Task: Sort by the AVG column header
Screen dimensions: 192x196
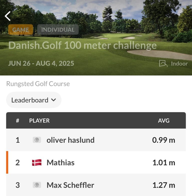Action: click(164, 120)
